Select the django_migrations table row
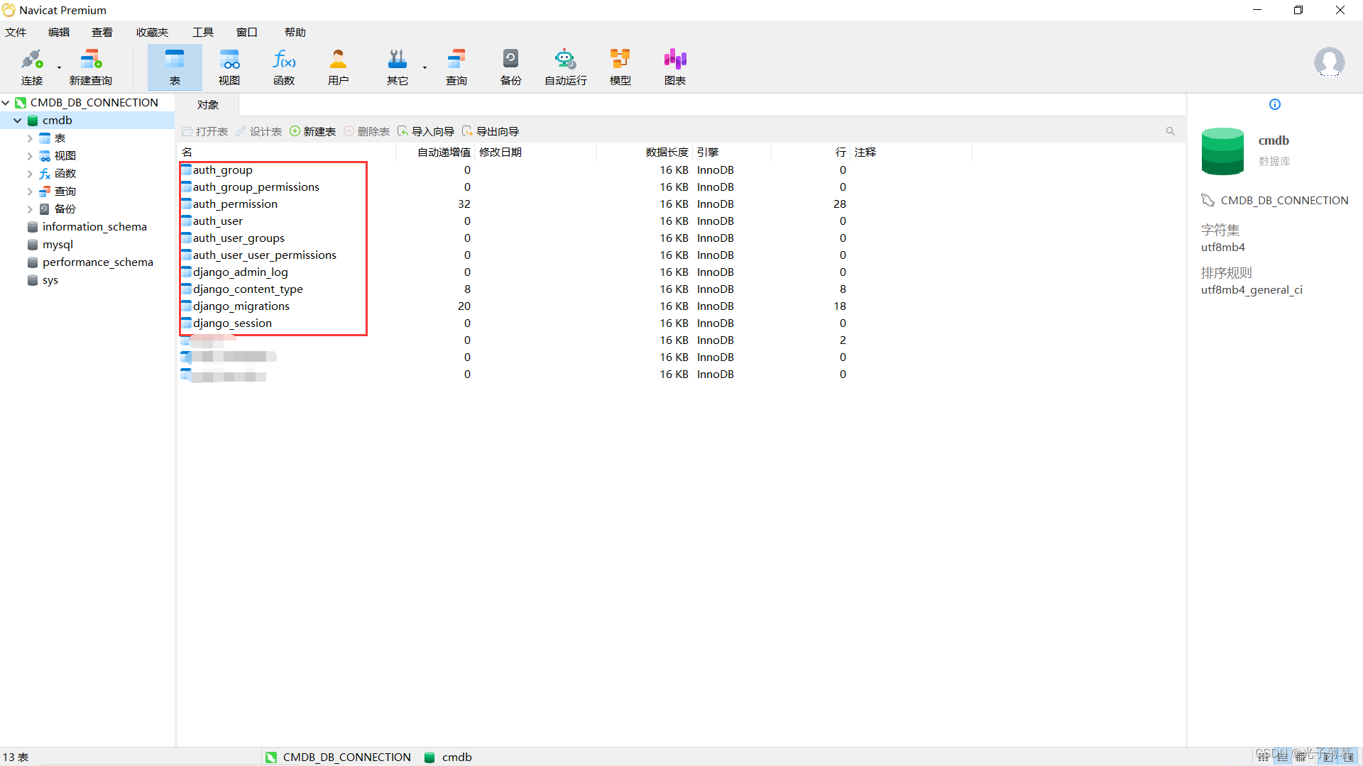This screenshot has width=1363, height=766. click(x=241, y=306)
